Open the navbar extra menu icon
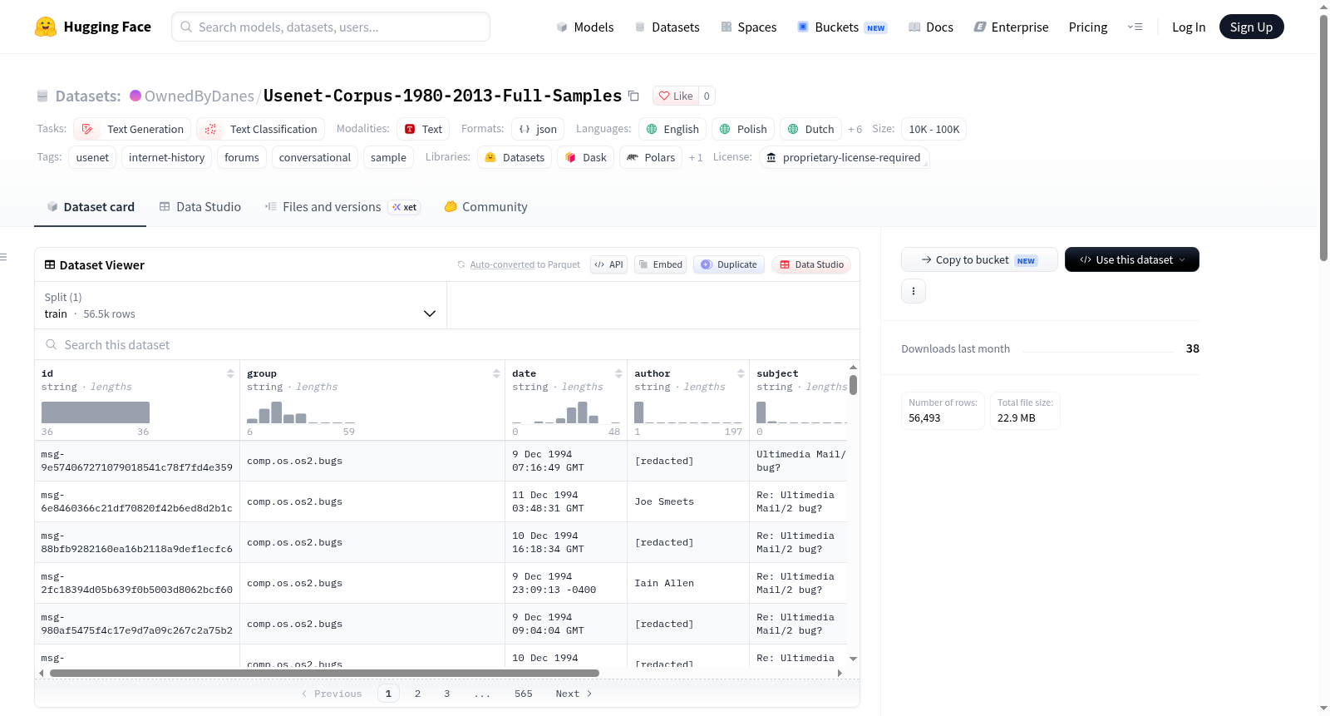The height and width of the screenshot is (716, 1330). click(1135, 27)
